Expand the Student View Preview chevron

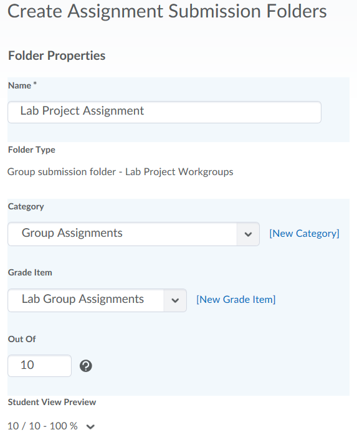coord(90,426)
